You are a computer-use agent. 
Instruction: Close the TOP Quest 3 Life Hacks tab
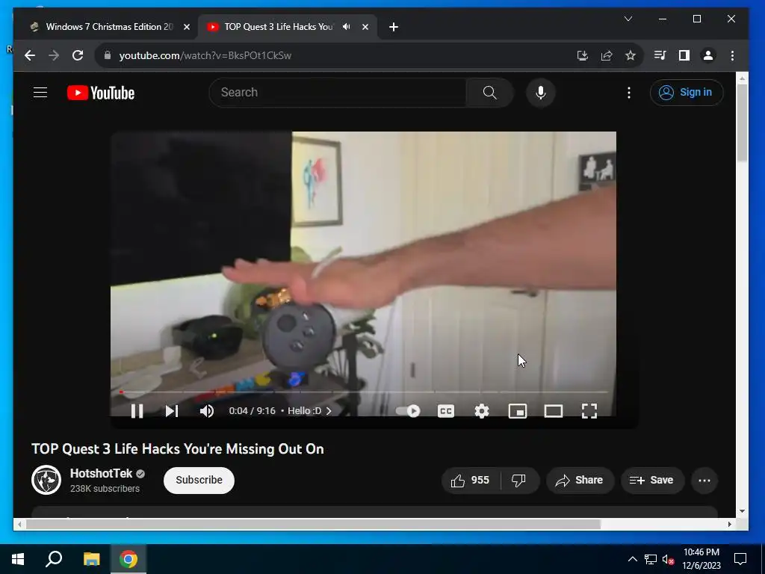(x=365, y=27)
